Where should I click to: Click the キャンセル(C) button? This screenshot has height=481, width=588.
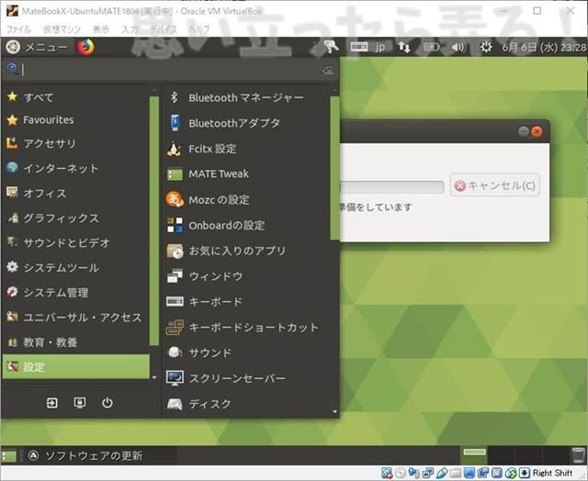click(x=495, y=185)
